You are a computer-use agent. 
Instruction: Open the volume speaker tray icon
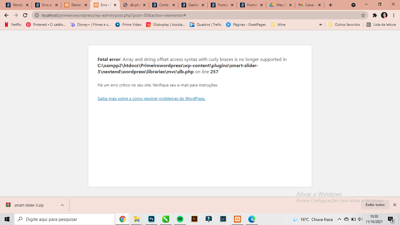point(360,219)
